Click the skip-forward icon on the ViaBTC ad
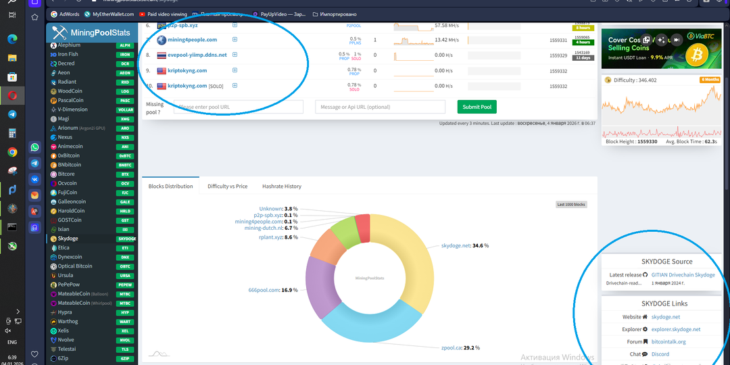Viewport: 730px width, 365px height. click(677, 40)
